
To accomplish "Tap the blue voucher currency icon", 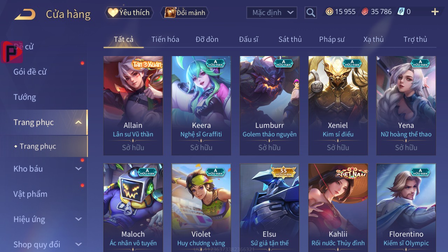I will pyautogui.click(x=401, y=12).
